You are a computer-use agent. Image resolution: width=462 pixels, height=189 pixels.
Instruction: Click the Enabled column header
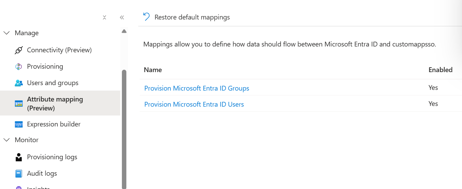point(440,70)
